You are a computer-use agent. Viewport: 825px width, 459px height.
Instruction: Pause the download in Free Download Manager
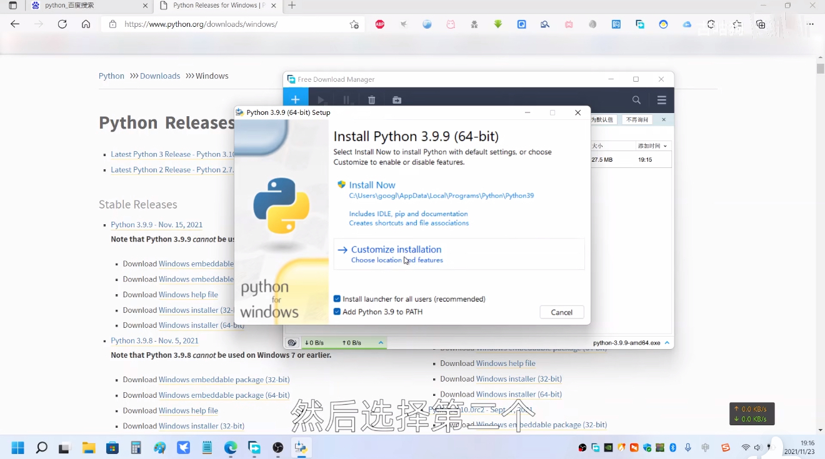tap(346, 99)
